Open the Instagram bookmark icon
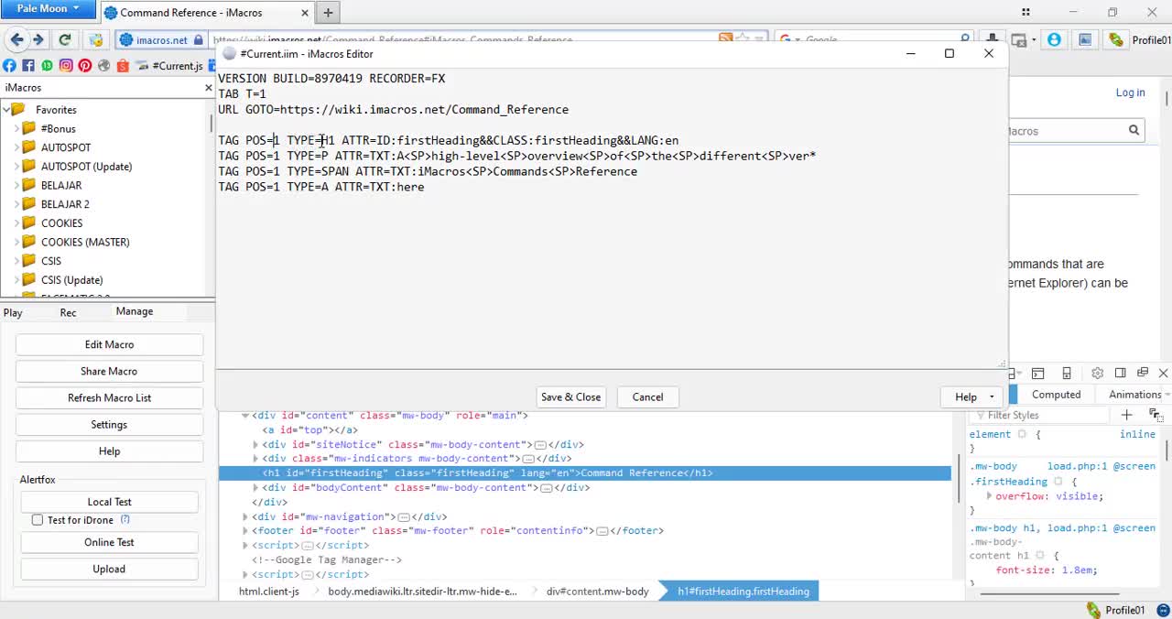The height and width of the screenshot is (619, 1172). click(66, 66)
